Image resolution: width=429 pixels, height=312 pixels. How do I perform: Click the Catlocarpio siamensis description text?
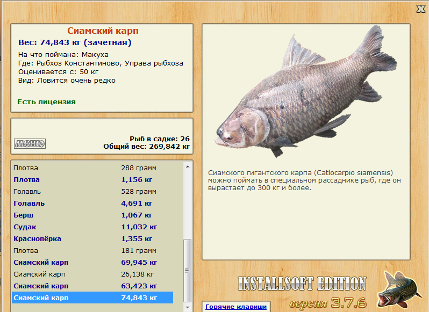pos(304,180)
